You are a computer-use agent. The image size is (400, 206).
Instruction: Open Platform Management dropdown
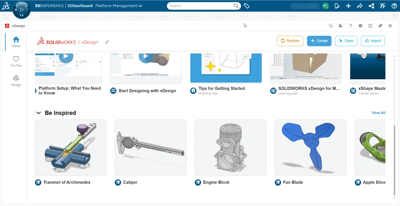point(119,6)
